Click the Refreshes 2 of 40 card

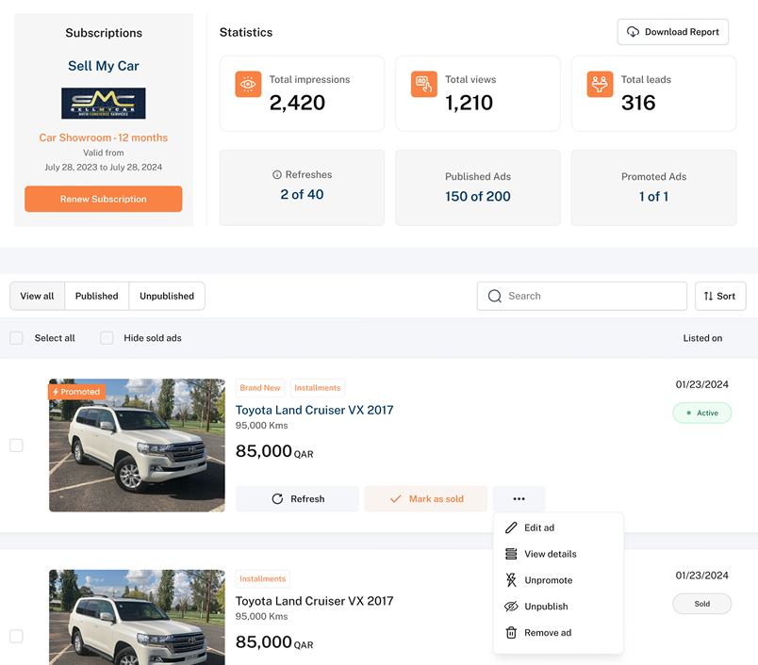[302, 187]
